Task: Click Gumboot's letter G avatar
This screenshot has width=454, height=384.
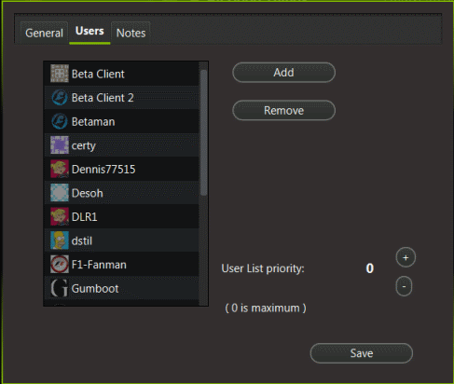Action: pyautogui.click(x=60, y=288)
